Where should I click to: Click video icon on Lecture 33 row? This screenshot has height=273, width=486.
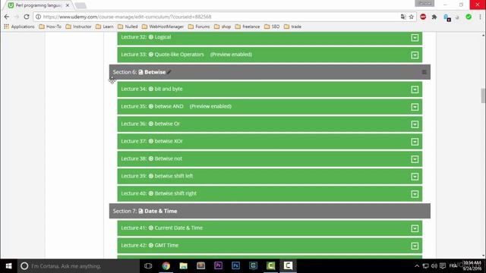151,54
